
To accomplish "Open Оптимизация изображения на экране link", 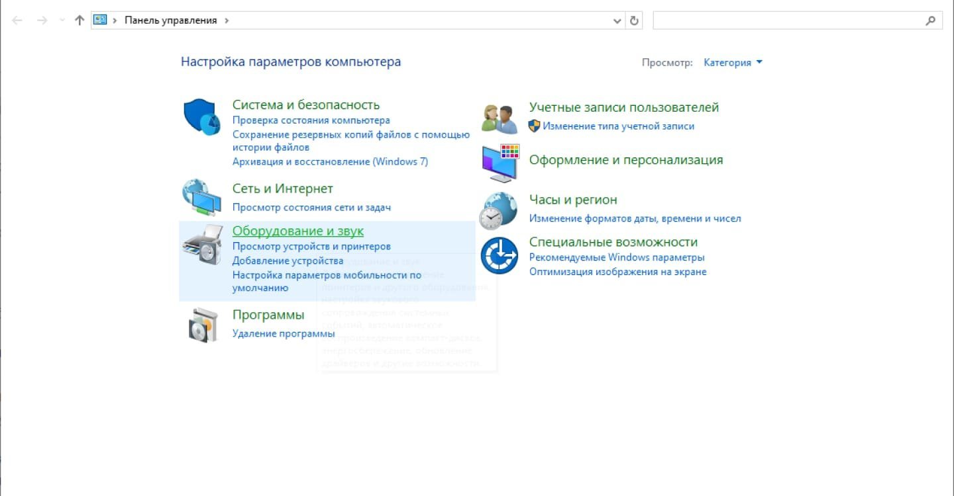I will coord(618,271).
